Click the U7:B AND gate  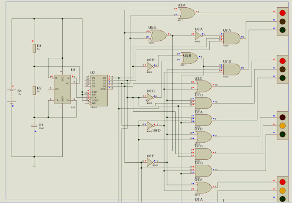(231, 69)
